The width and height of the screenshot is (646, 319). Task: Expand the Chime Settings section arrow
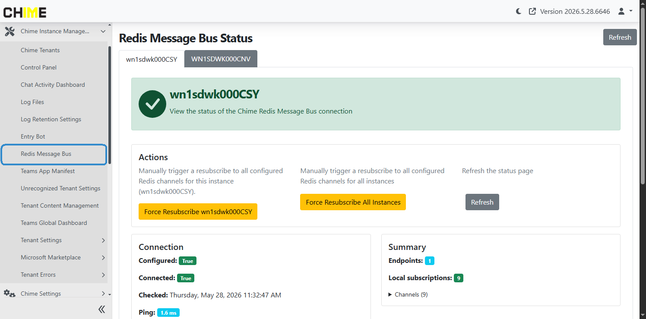103,294
